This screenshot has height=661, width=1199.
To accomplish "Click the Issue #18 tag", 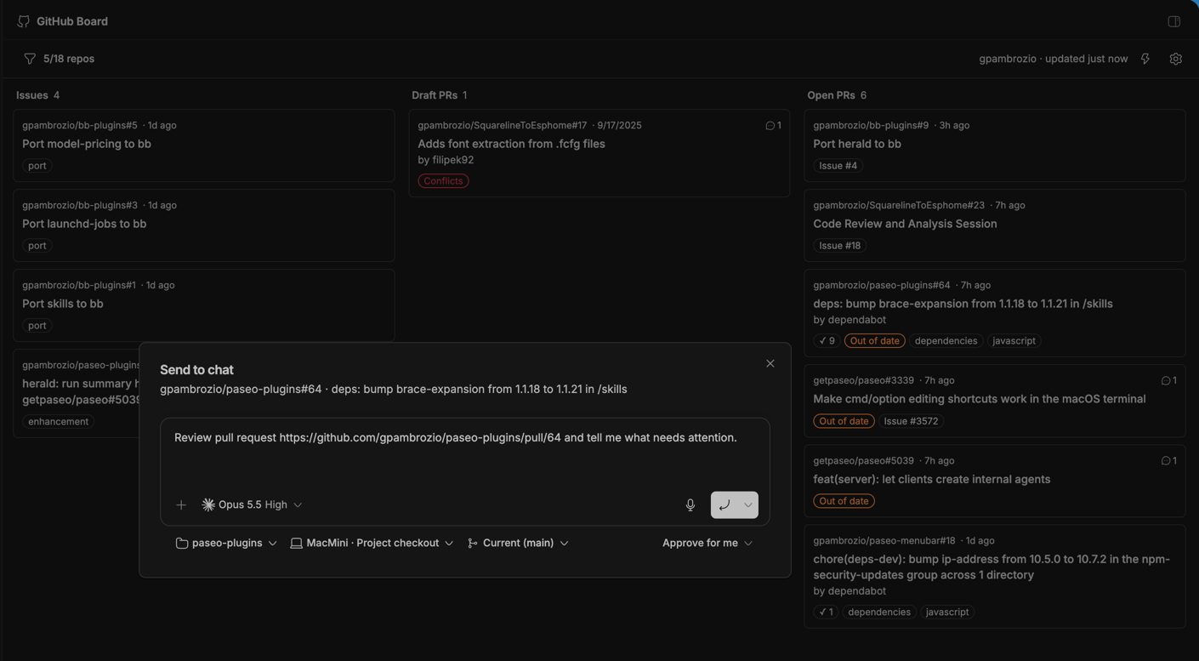I will coord(839,246).
